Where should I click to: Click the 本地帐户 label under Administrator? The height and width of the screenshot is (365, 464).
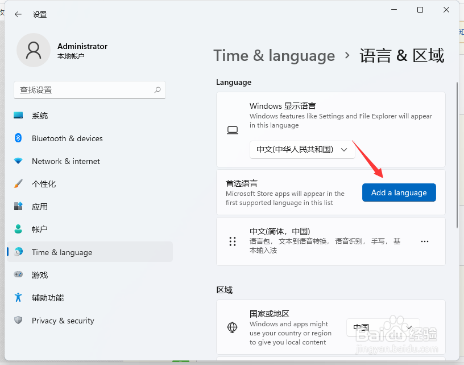pos(71,56)
